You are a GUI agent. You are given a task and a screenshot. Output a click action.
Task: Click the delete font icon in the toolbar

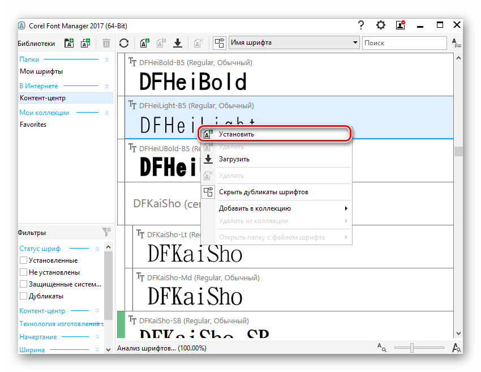(199, 43)
